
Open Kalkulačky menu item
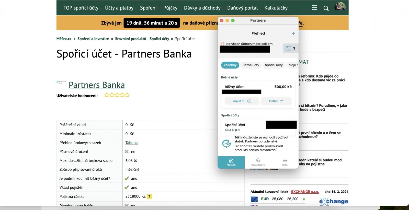(x=276, y=8)
